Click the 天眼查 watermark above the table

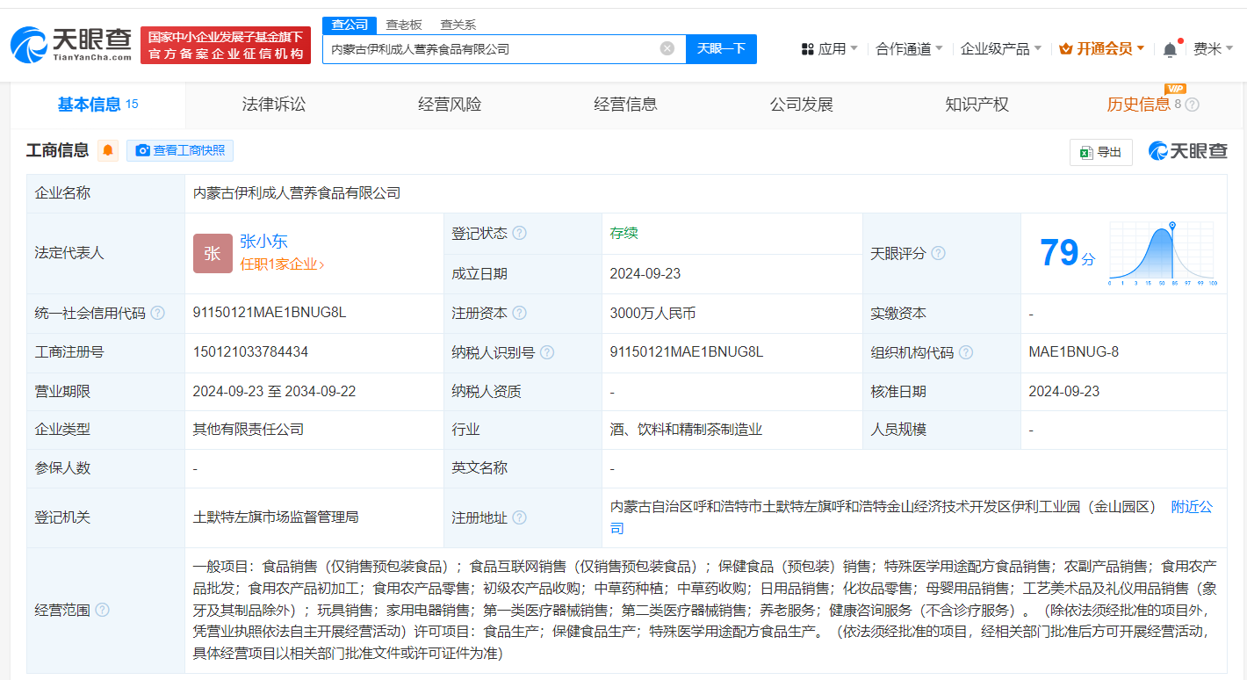click(x=1187, y=150)
